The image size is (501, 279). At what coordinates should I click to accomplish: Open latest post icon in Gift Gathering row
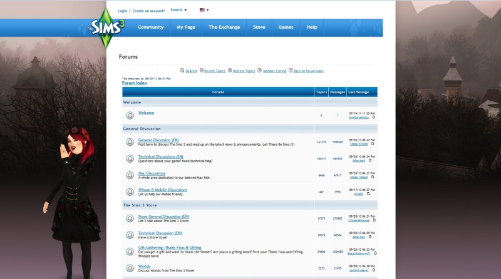tap(375, 253)
